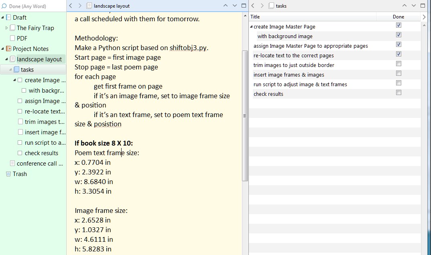Click the editor vertical scrollbar thumb
This screenshot has height=255, width=431.
pos(245,115)
